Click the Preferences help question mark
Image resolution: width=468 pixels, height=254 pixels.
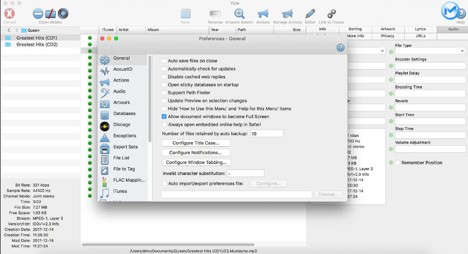click(x=340, y=48)
